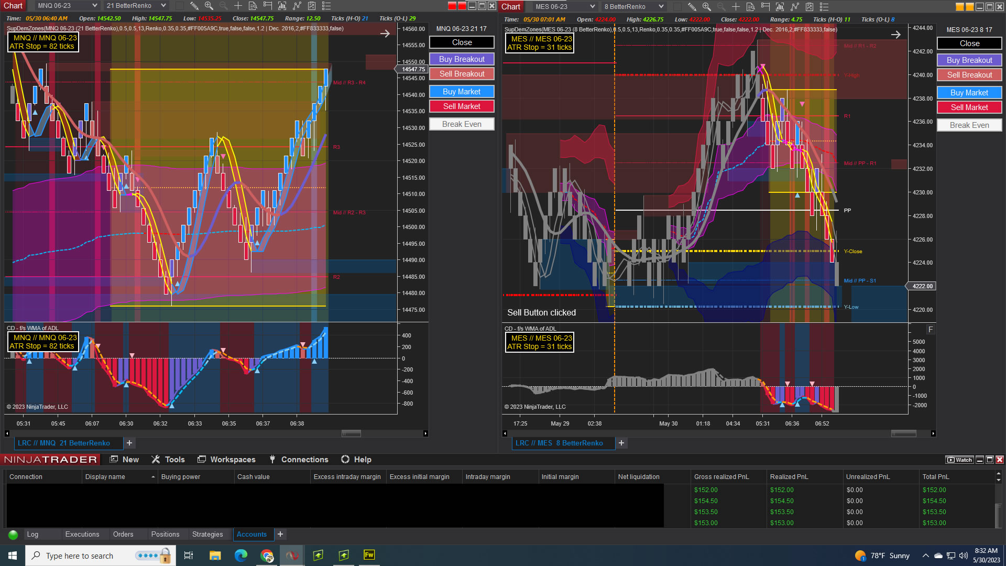Viewport: 1006px width, 566px height.
Task: Open MNQ 06-23 instrument dropdown
Action: (x=68, y=6)
